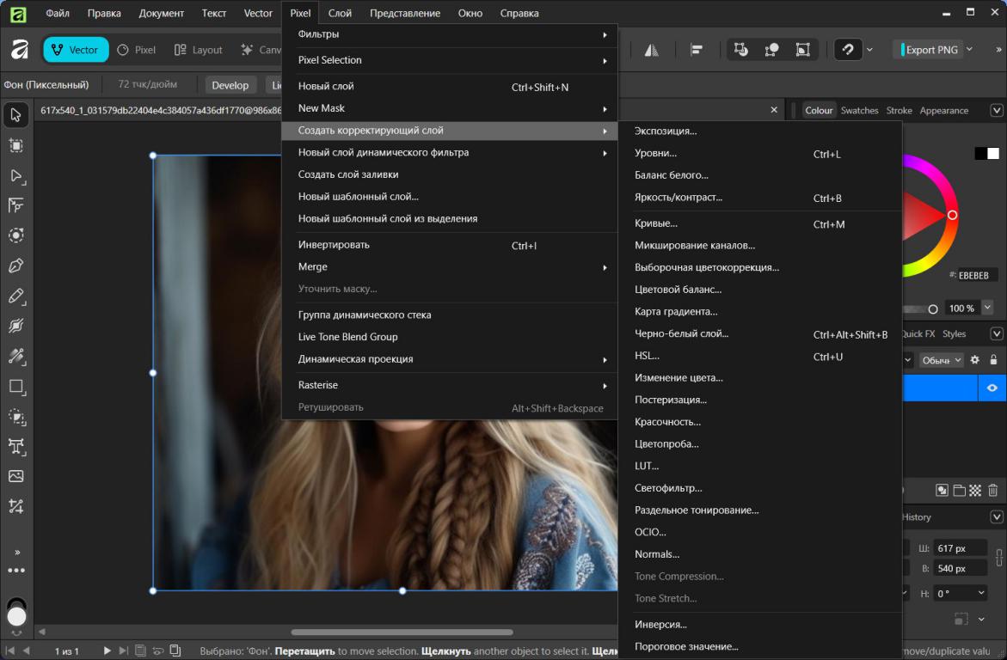Click the Node tool arrow icon
This screenshot has width=1007, height=660.
tap(15, 175)
